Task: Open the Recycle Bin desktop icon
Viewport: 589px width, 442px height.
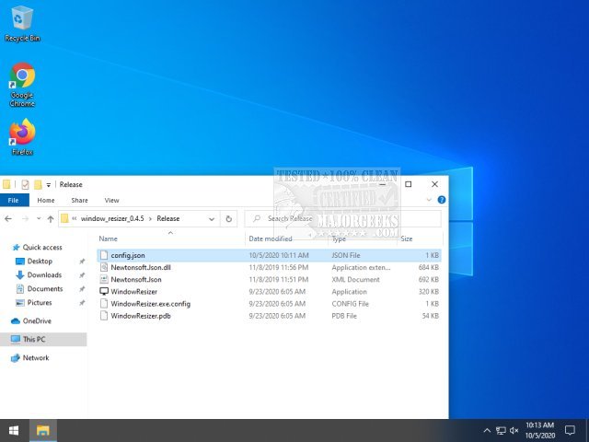Action: pyautogui.click(x=22, y=23)
